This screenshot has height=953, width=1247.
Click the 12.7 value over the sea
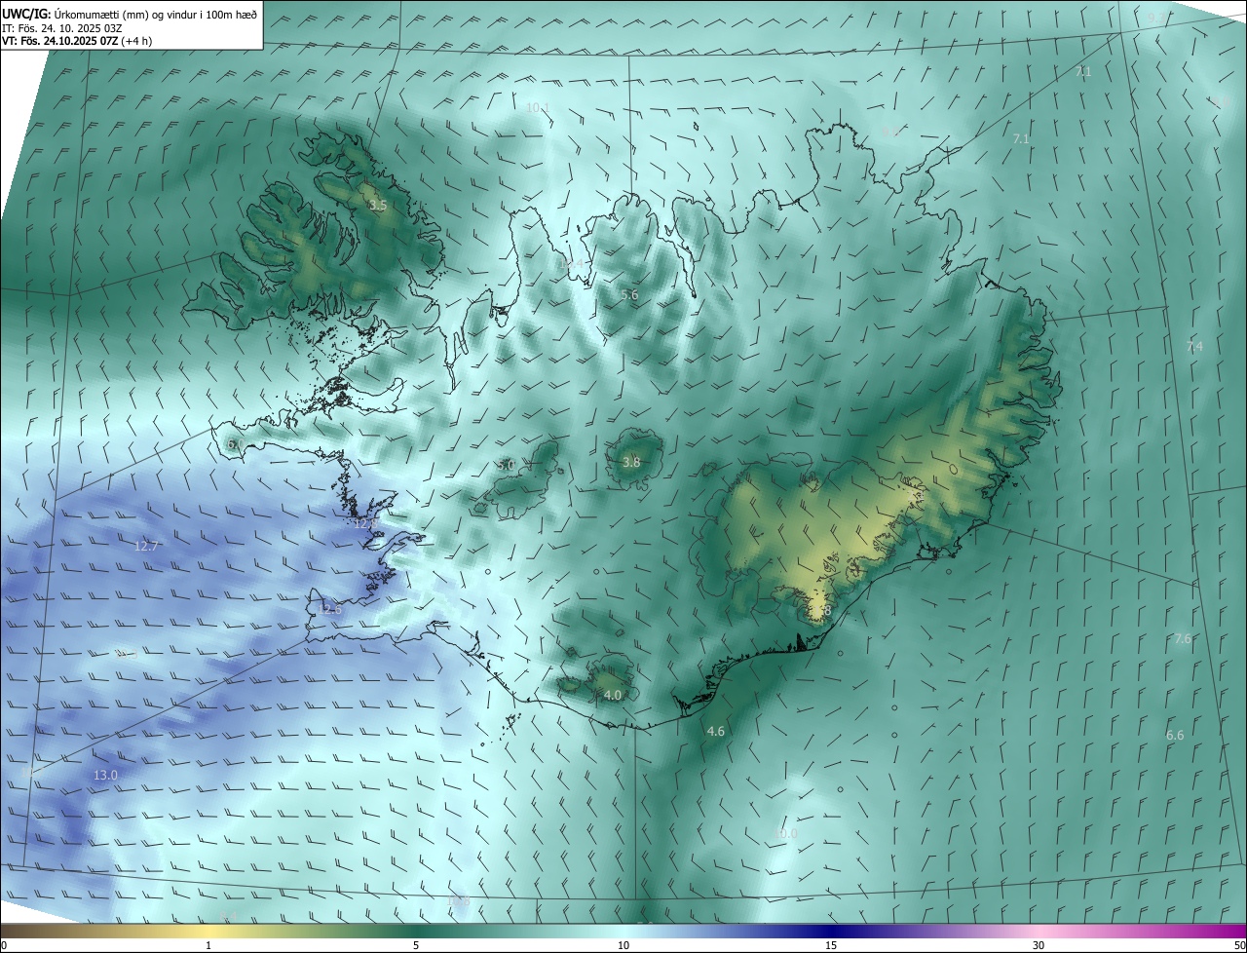coord(145,546)
